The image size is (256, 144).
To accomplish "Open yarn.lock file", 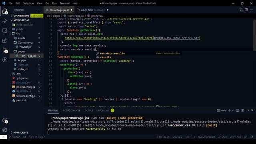I will click(27, 100).
